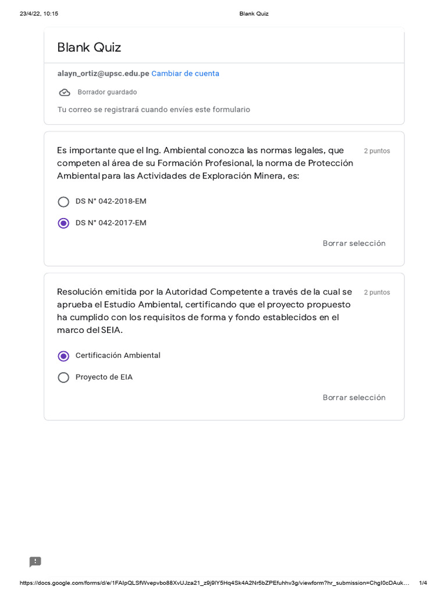Select the DS N° 042-2018-EM option
Image resolution: width=447 pixels, height=597 pixels.
tap(63, 202)
